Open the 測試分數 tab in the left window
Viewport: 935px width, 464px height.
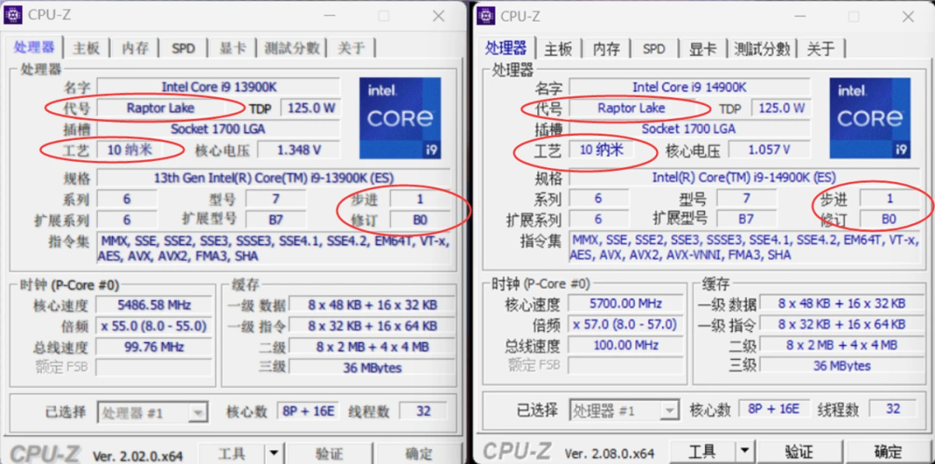click(x=292, y=48)
